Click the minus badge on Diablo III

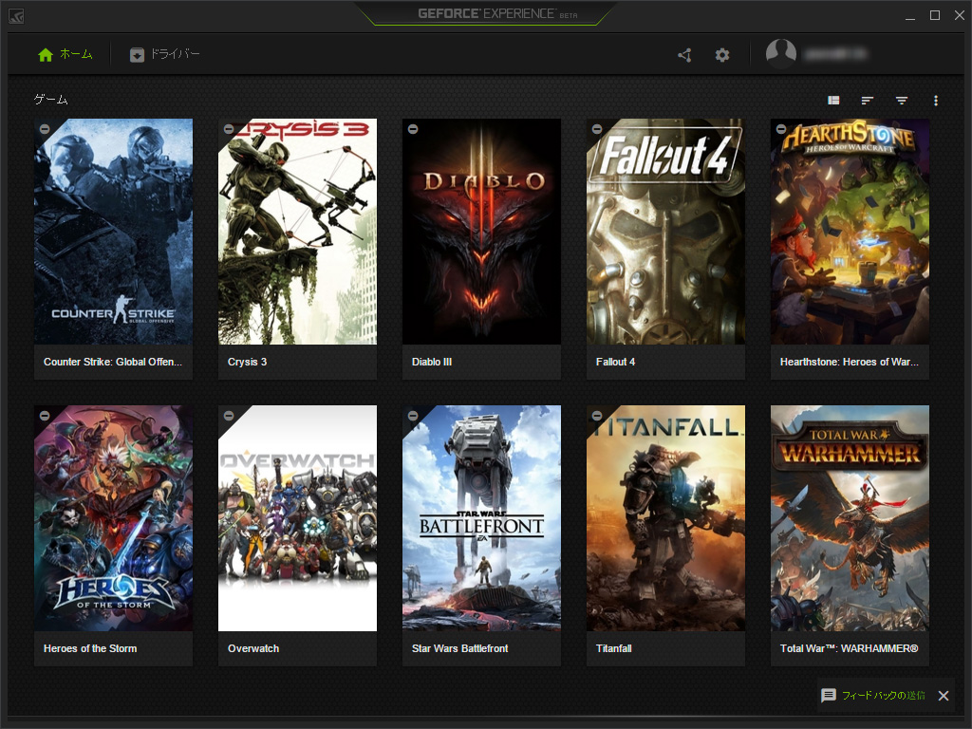412,129
